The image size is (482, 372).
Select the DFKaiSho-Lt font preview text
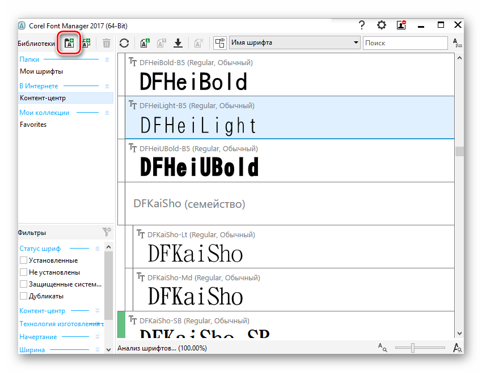coord(196,254)
